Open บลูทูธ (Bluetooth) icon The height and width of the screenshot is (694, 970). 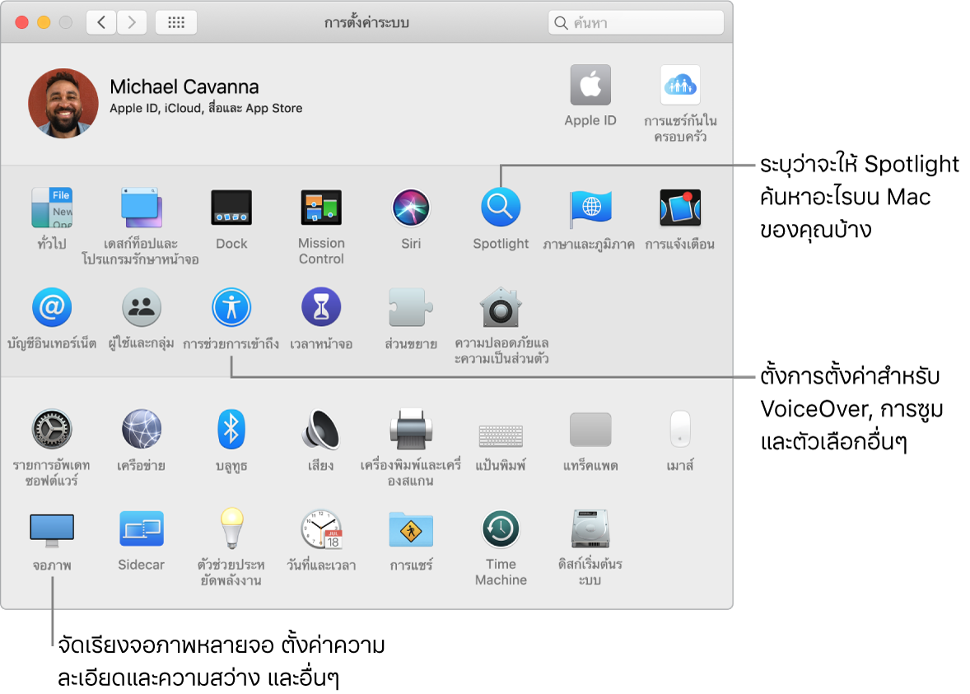(x=231, y=429)
